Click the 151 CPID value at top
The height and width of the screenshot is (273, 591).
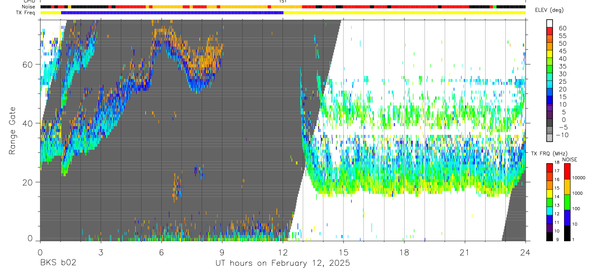point(283,2)
